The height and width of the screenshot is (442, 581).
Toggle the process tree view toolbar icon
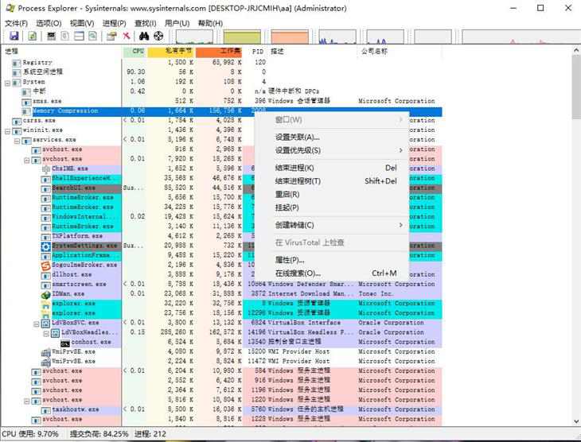[64, 36]
